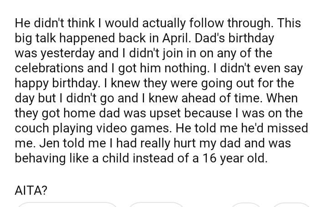The width and height of the screenshot is (328, 207).
Task: Click the "AITA?" text at the post's end
Action: coord(31,191)
